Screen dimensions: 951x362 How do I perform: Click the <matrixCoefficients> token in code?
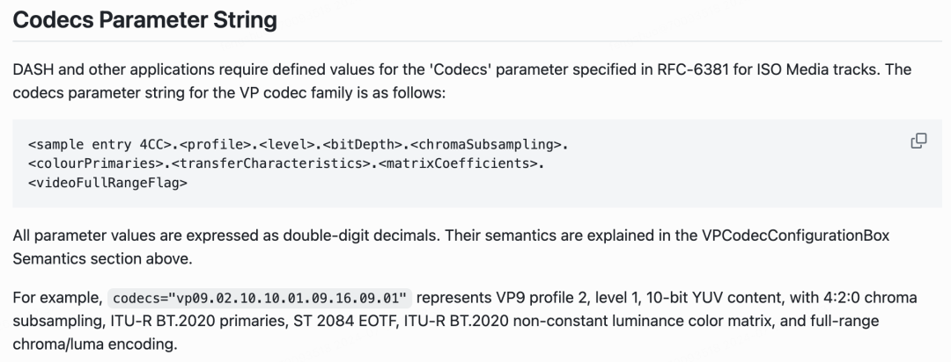pos(458,163)
